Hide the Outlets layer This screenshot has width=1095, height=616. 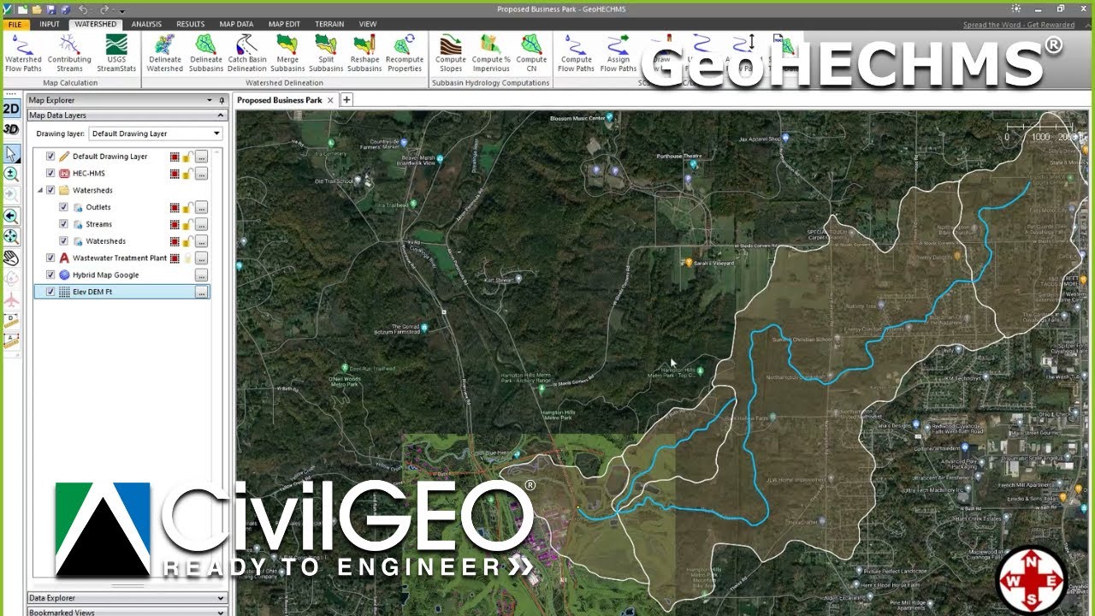pos(63,207)
